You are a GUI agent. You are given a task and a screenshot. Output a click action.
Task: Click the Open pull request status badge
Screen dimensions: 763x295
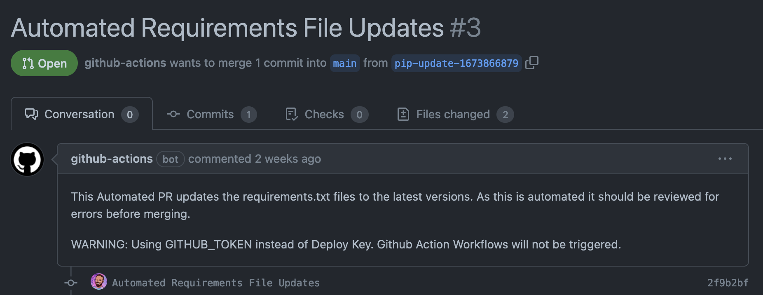(x=44, y=63)
